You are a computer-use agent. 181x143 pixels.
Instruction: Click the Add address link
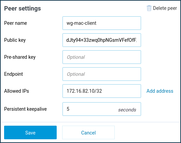click(x=160, y=91)
